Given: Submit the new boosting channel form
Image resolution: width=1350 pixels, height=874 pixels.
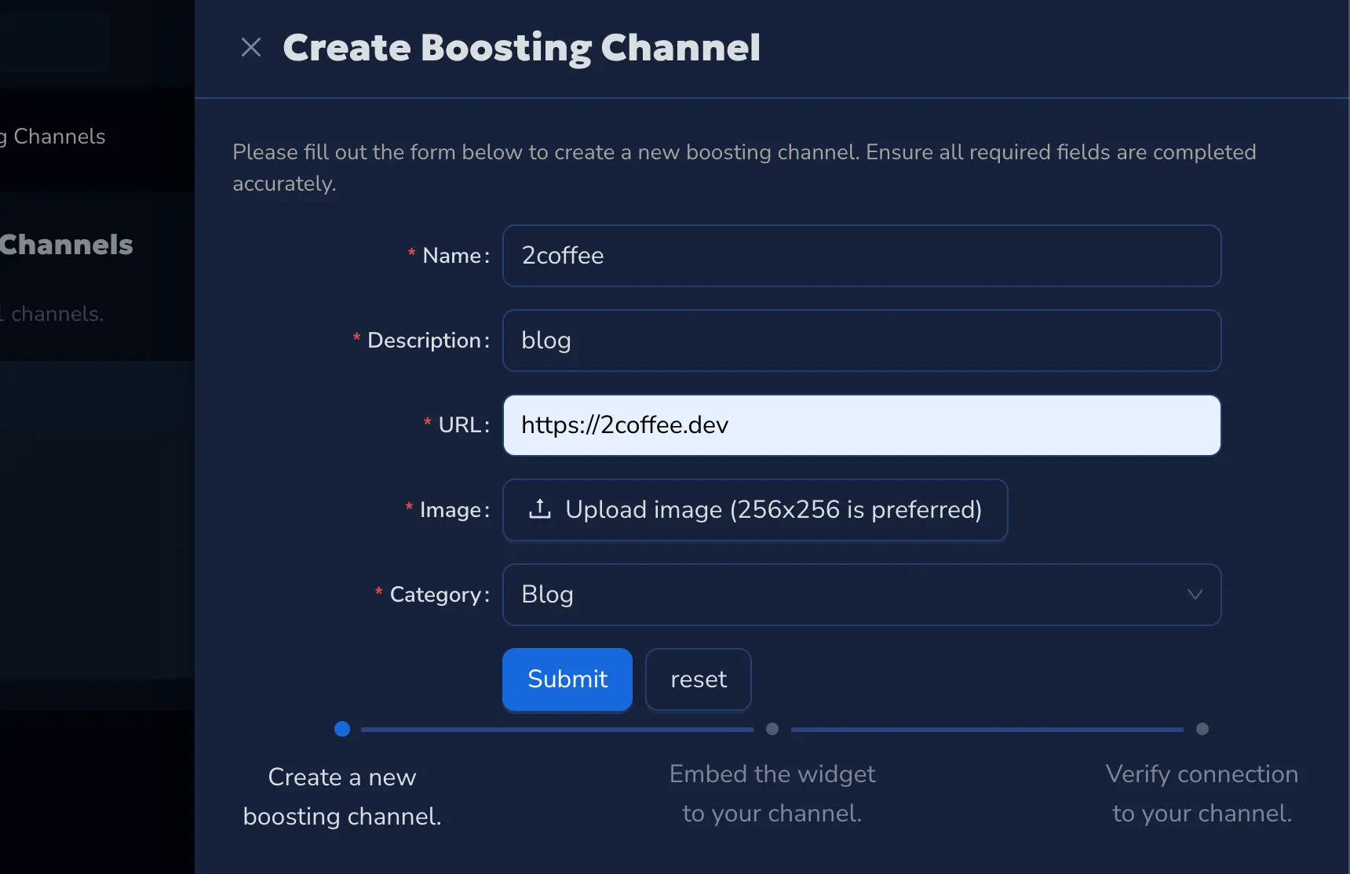Looking at the screenshot, I should (x=567, y=679).
